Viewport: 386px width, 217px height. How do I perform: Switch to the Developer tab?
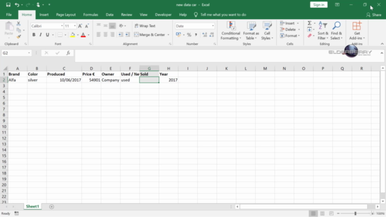coord(163,14)
